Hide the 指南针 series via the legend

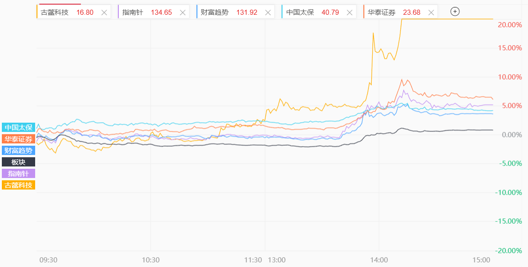[18, 173]
